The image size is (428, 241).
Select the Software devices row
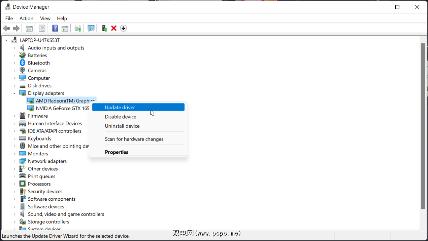pos(46,206)
